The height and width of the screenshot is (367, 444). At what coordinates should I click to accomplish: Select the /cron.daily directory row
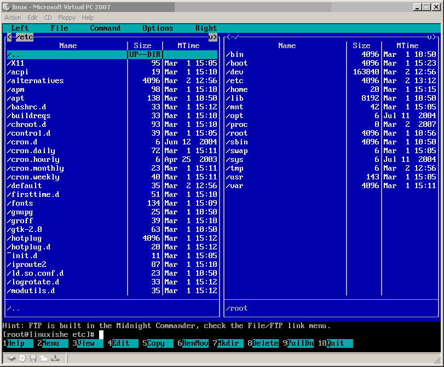click(112, 150)
